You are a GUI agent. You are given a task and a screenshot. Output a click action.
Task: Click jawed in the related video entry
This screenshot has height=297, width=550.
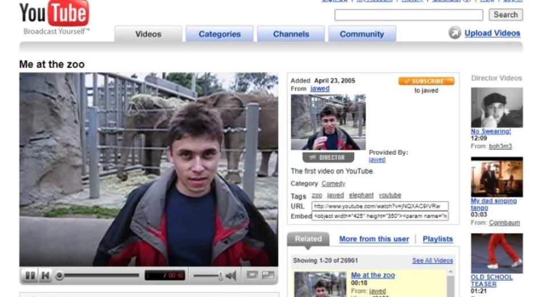click(378, 291)
